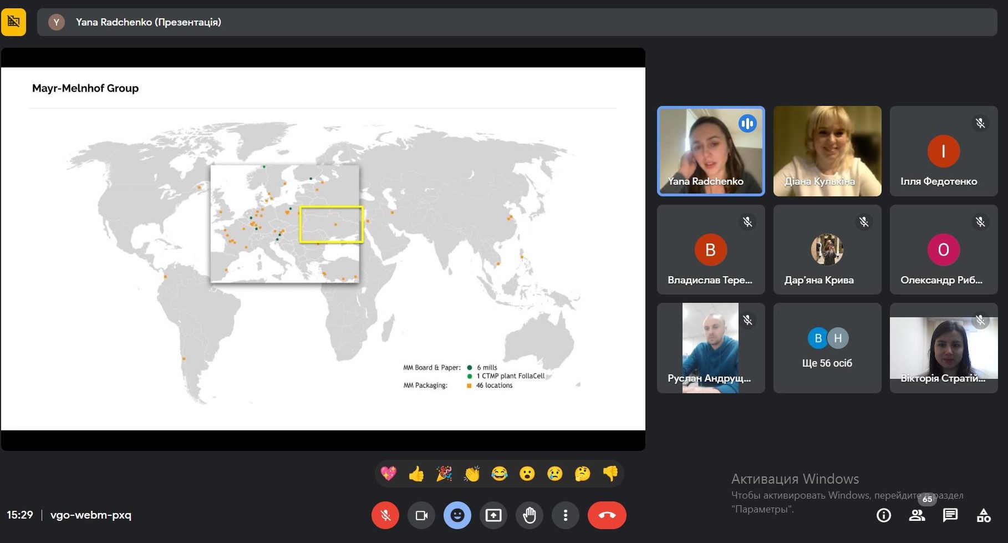Send the clapping hands reaction

click(472, 474)
